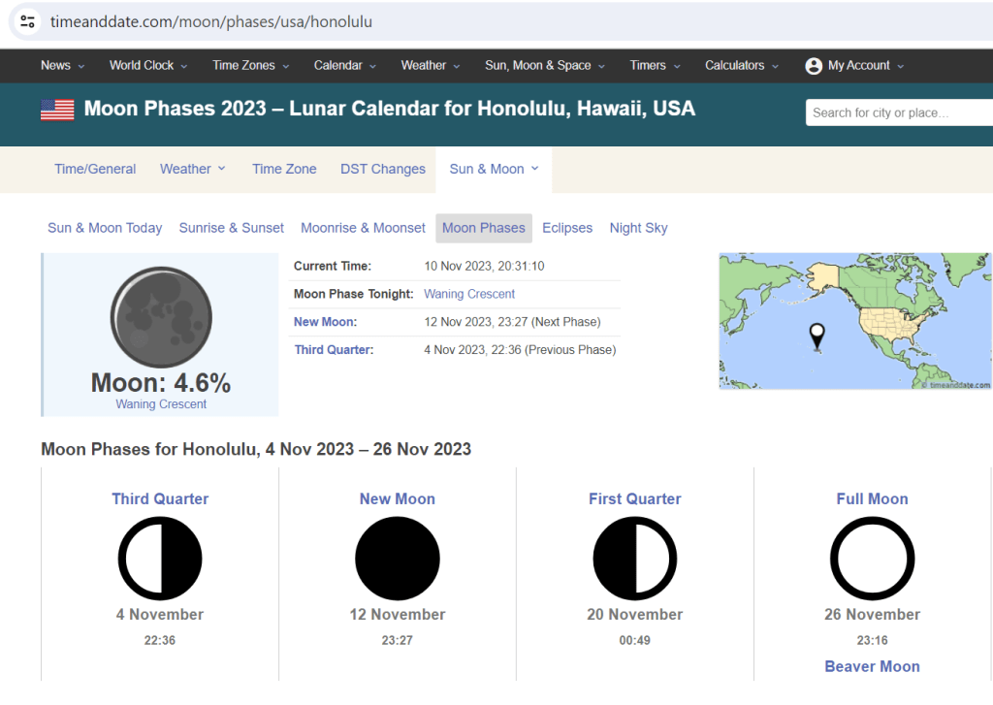Switch to the Eclipses tab
This screenshot has width=993, height=705.
567,228
